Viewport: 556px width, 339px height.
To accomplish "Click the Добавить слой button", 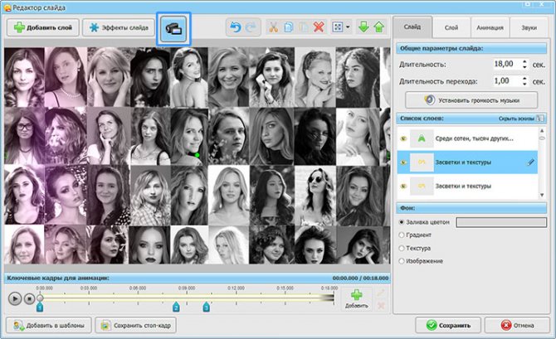I will [x=41, y=28].
